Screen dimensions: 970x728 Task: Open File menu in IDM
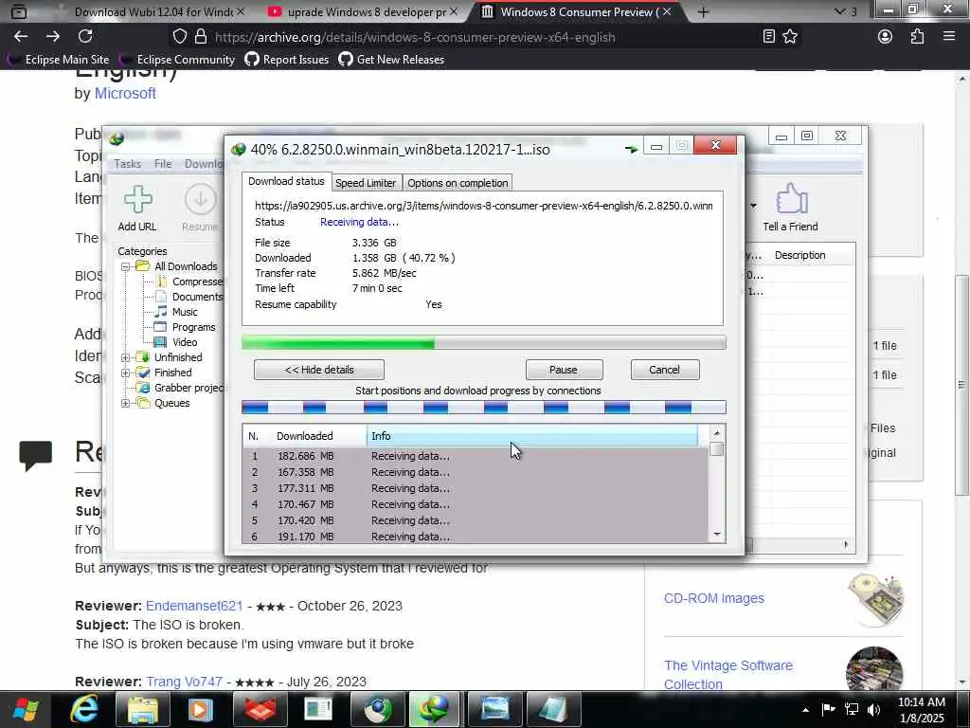pos(163,163)
